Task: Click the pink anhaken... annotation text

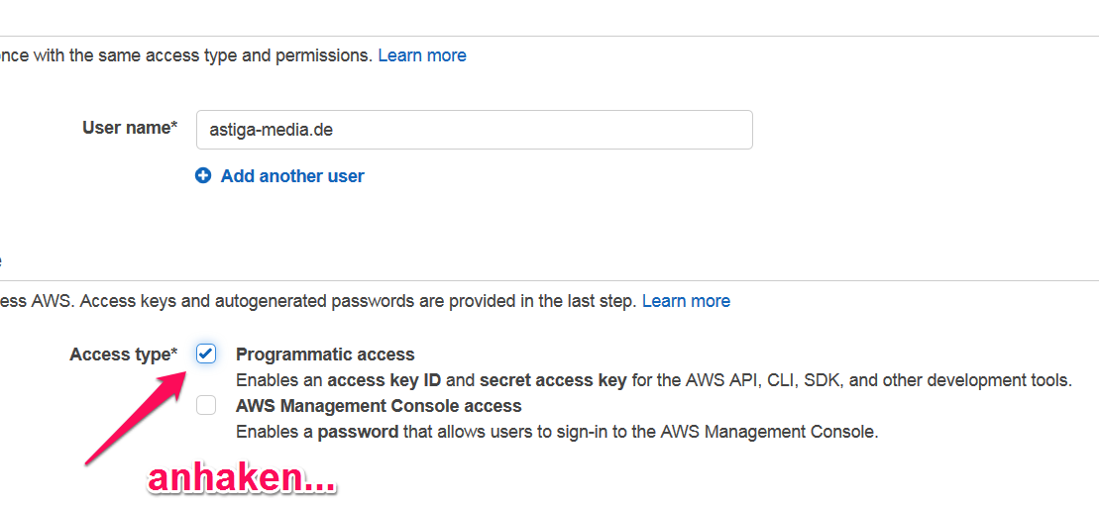Action: [242, 480]
